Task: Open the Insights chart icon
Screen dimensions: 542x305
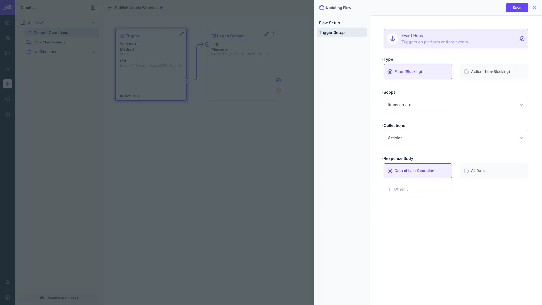Action: coord(8,69)
